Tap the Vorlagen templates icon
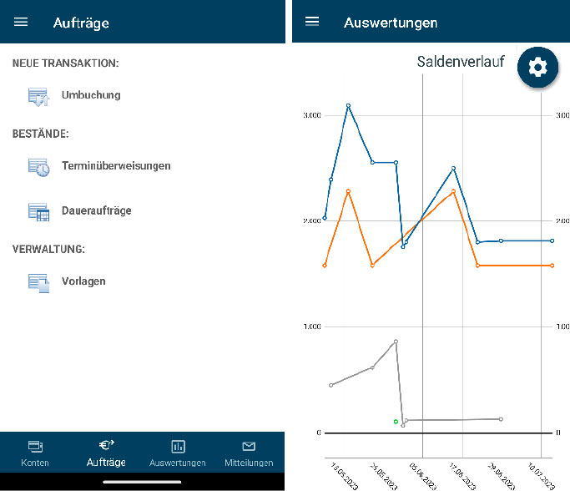The height and width of the screenshot is (491, 570). (38, 281)
